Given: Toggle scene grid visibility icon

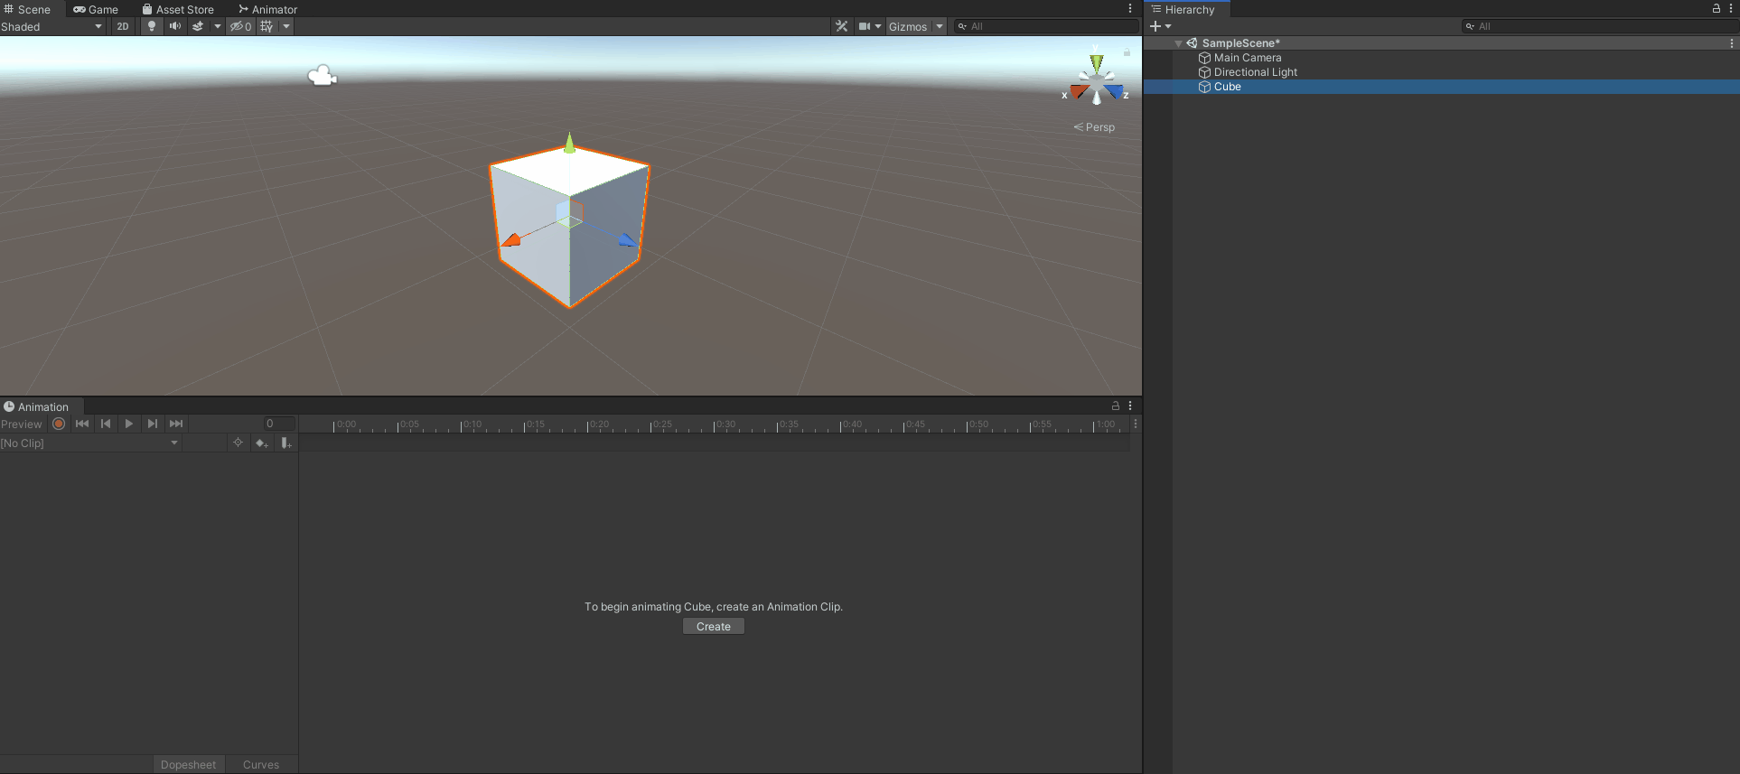Looking at the screenshot, I should [x=267, y=26].
